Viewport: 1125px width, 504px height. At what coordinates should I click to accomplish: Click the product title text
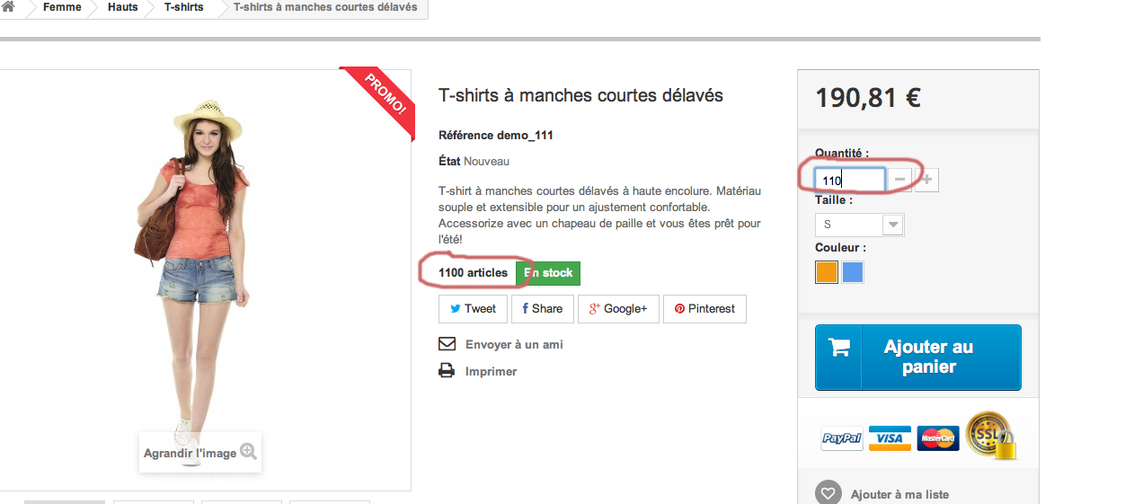[580, 95]
